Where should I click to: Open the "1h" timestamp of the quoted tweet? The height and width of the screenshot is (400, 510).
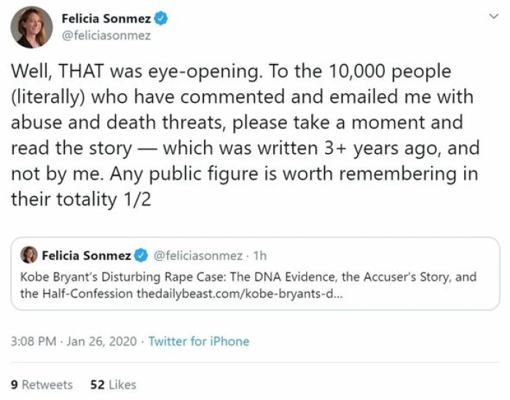pos(259,255)
